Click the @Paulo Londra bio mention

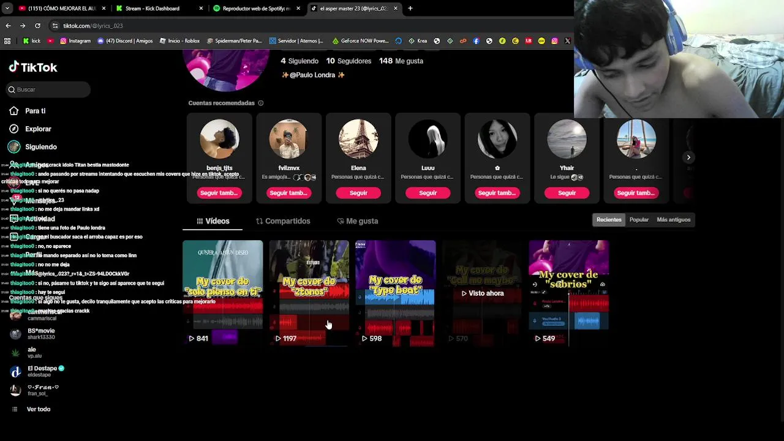coord(312,75)
